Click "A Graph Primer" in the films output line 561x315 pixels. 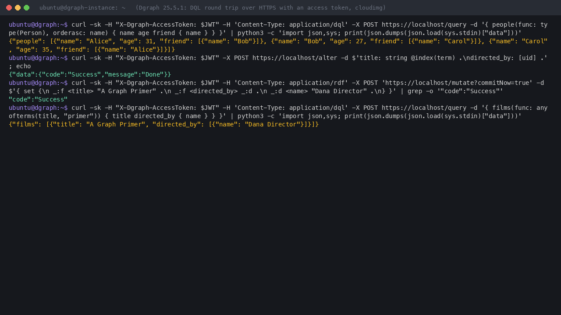tap(116, 124)
